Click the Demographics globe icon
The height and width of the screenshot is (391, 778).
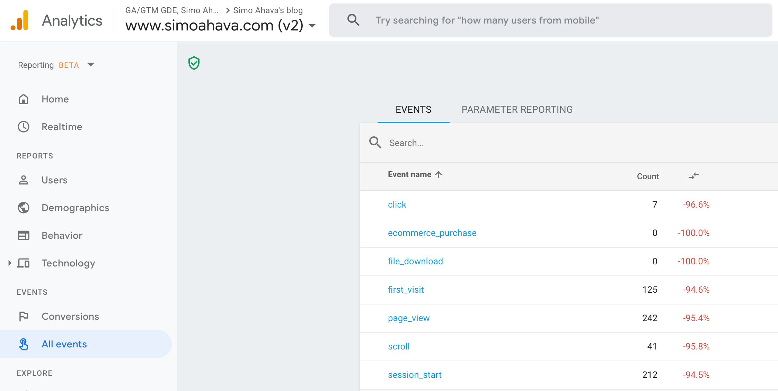(24, 208)
